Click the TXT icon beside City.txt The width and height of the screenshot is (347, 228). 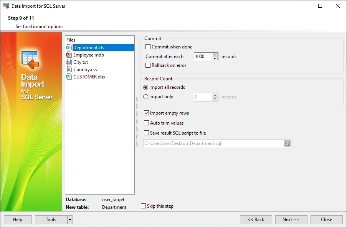[x=69, y=62]
